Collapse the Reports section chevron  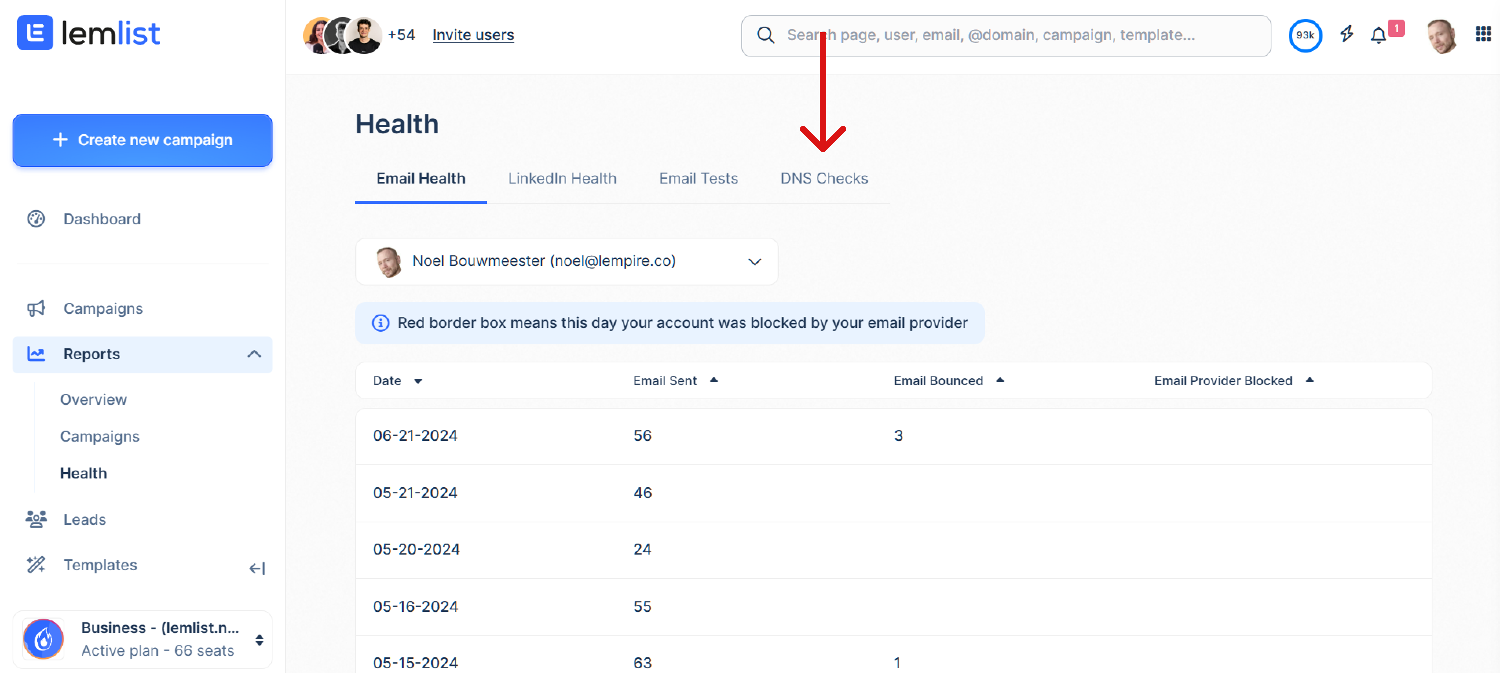(254, 354)
